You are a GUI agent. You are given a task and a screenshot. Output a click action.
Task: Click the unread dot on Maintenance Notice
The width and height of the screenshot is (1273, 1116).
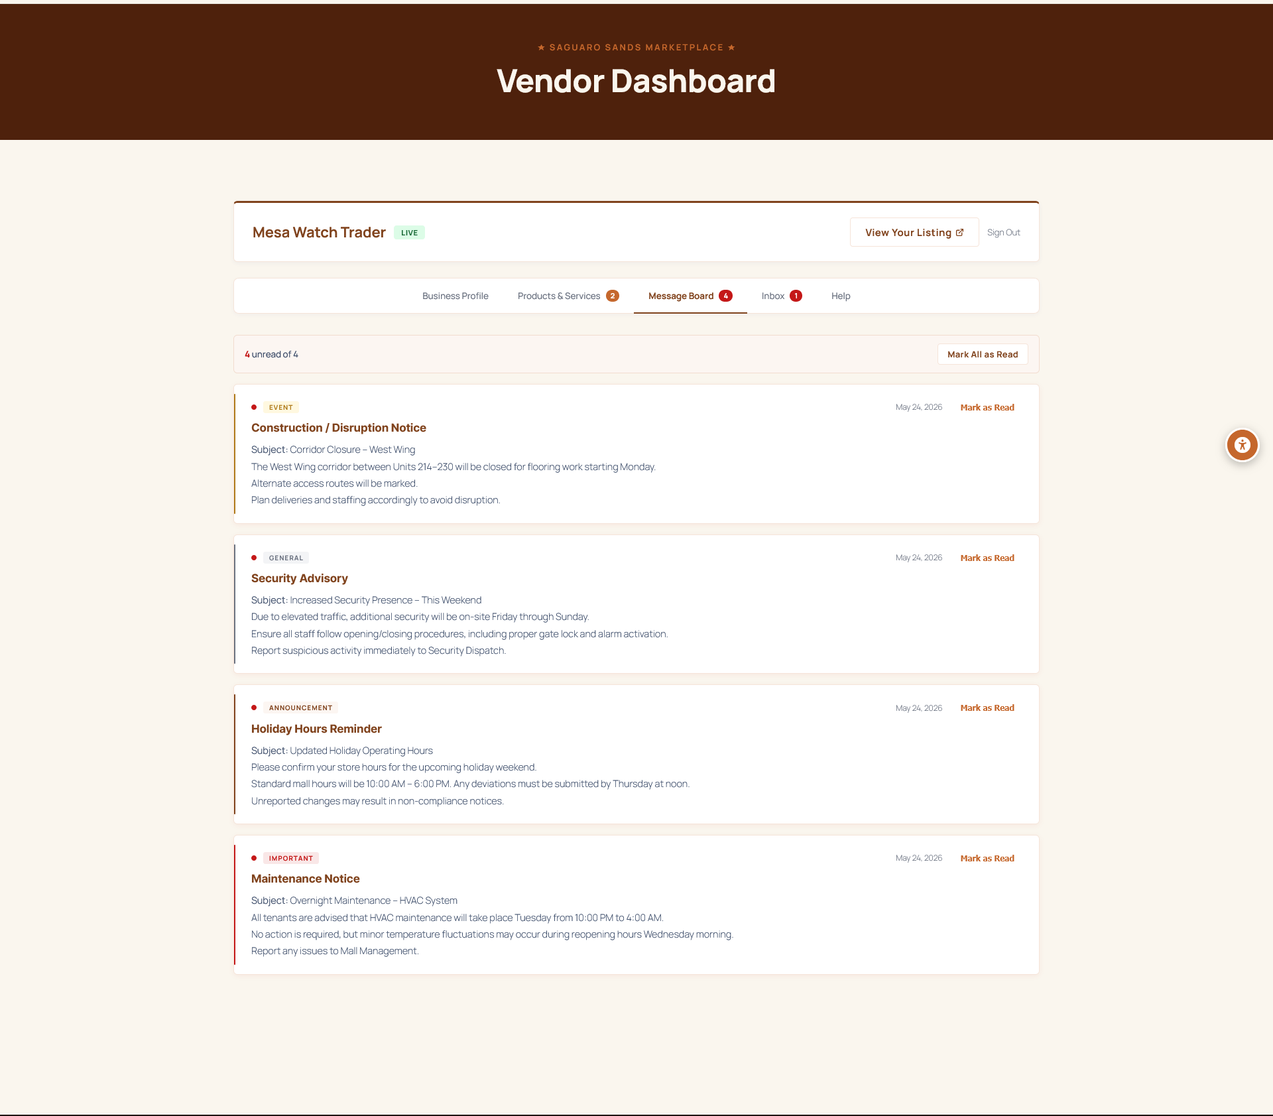[x=254, y=858]
